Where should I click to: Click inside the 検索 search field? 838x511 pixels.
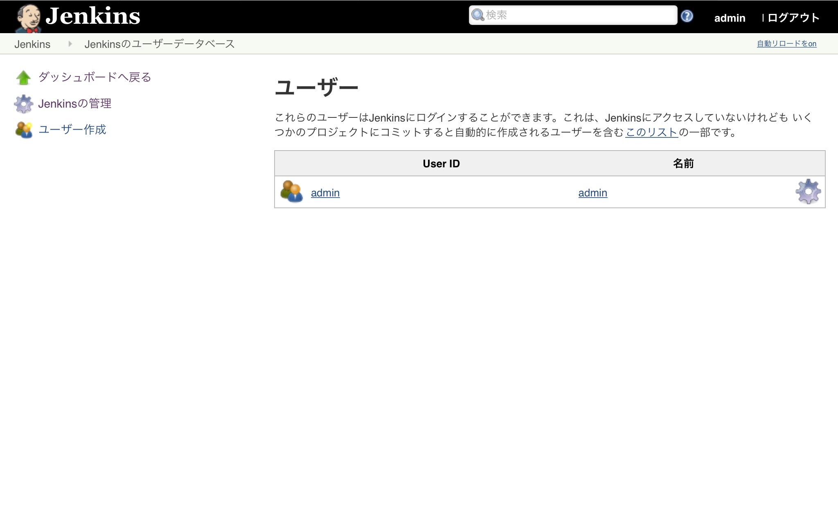click(573, 15)
